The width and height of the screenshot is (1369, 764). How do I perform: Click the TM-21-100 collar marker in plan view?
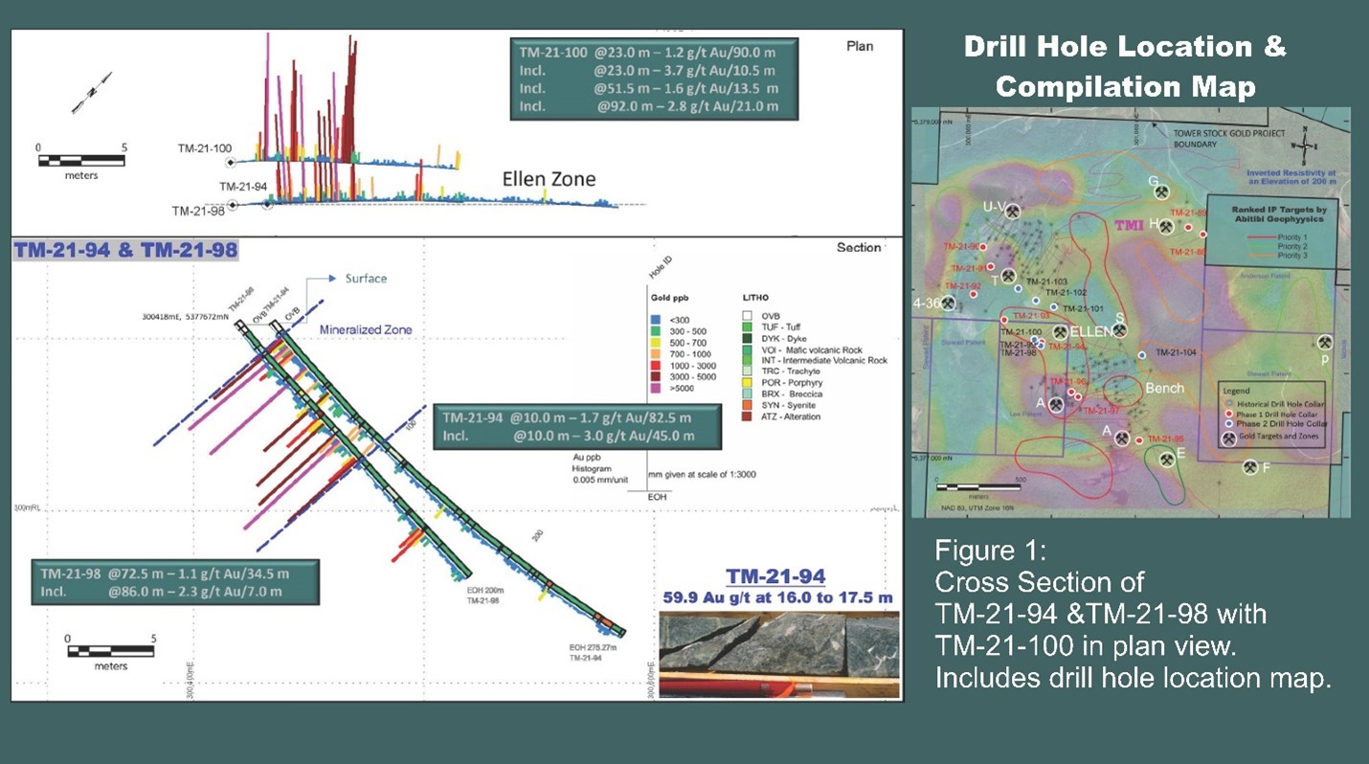point(228,164)
